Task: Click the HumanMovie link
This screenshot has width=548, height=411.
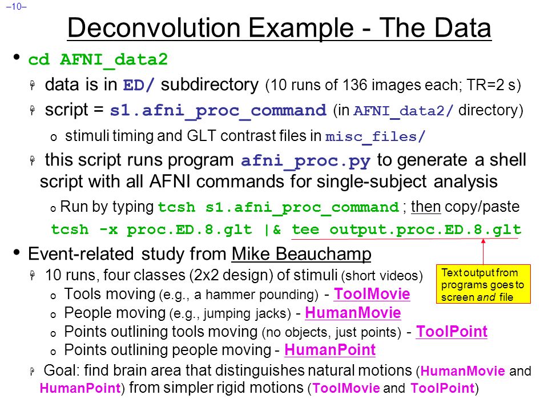Action: [353, 313]
